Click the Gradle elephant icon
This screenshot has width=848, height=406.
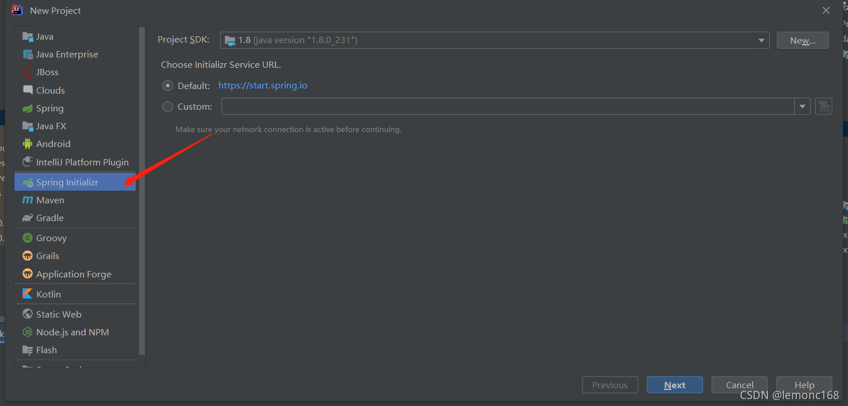28,218
